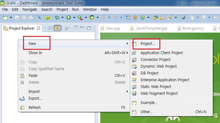Choose Import in the context menu

click(74, 92)
